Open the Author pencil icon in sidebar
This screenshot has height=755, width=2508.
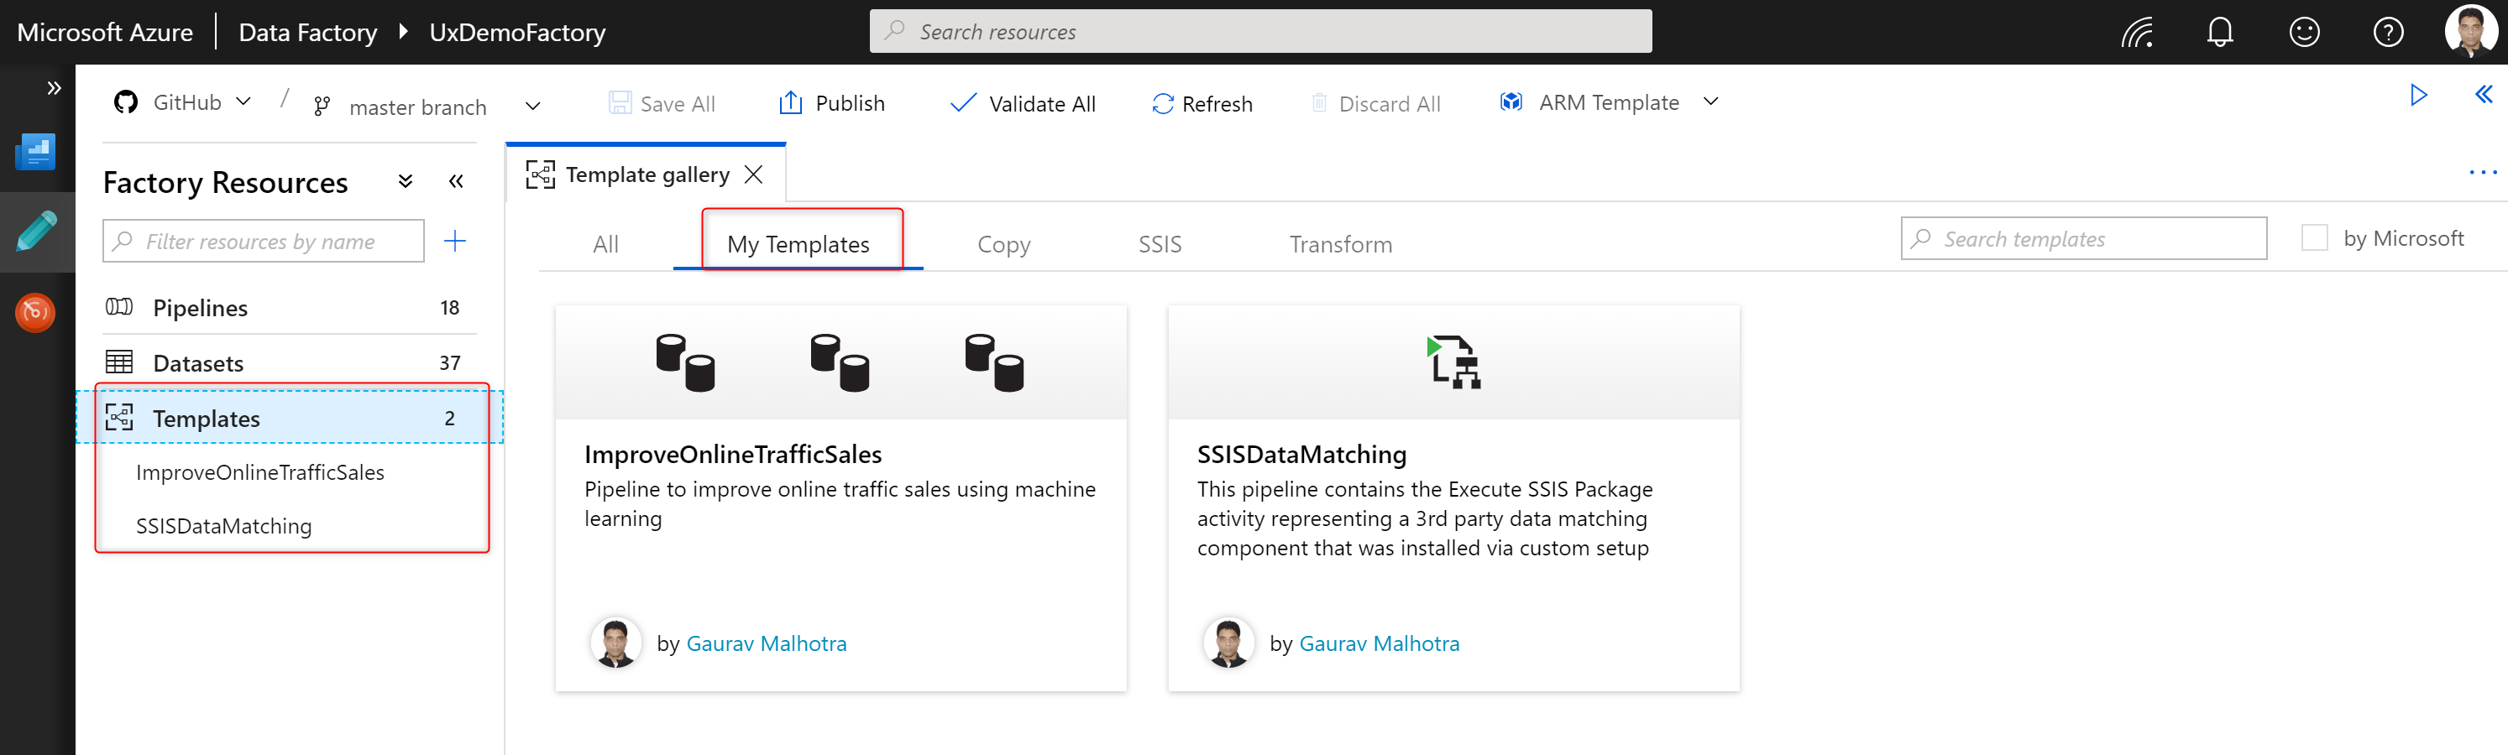(x=36, y=232)
